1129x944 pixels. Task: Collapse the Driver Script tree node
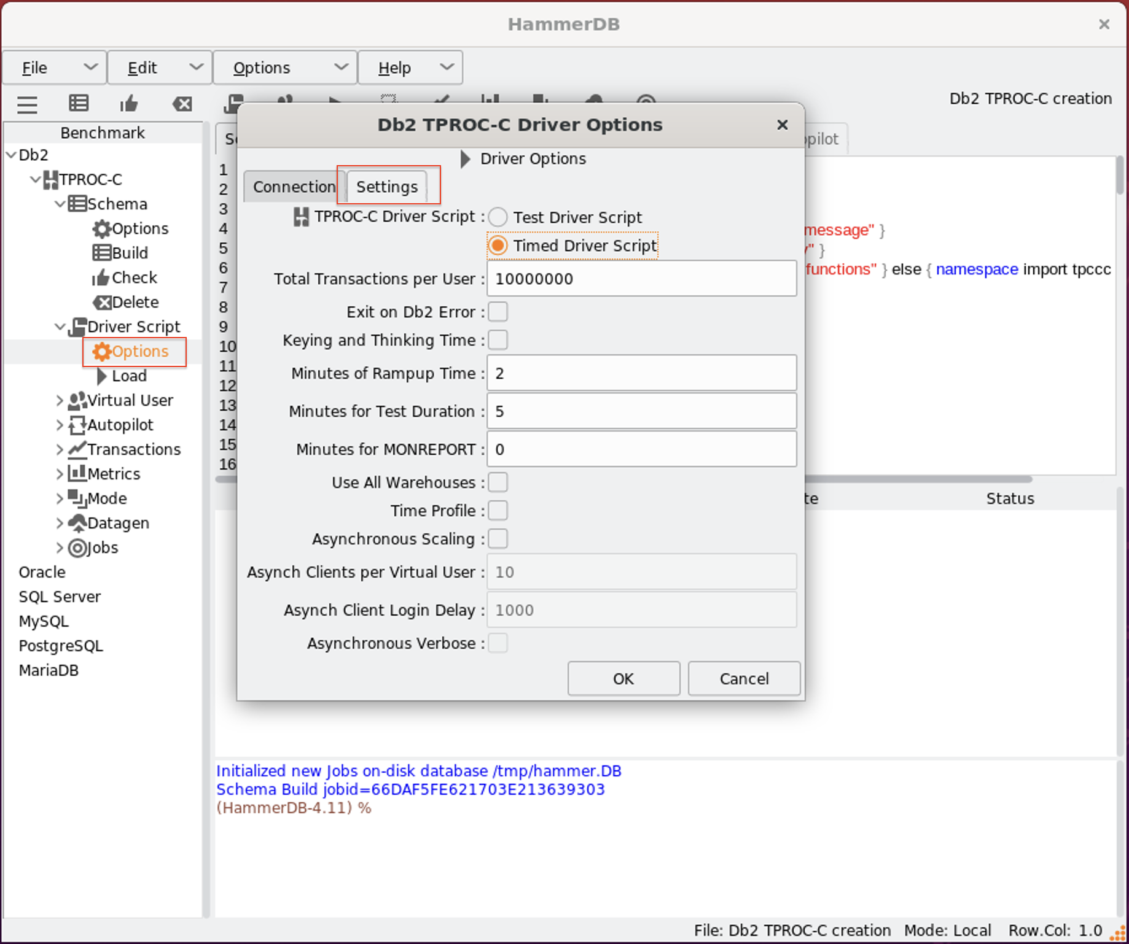pyautogui.click(x=60, y=327)
